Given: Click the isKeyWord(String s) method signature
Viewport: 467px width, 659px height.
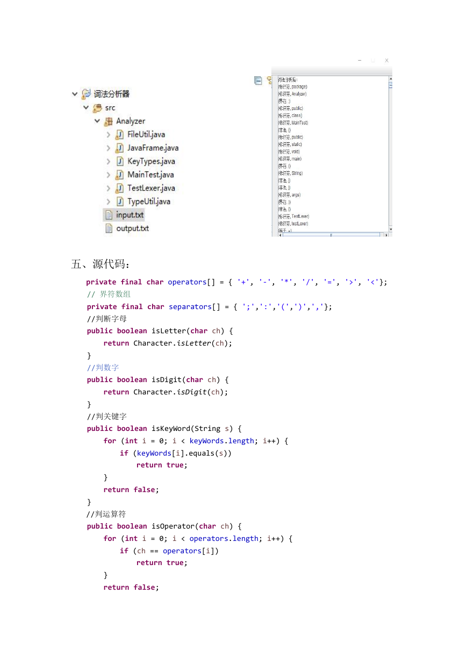Looking at the screenshot, I should click(x=164, y=428).
